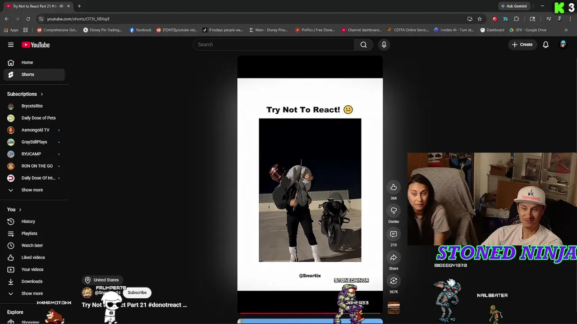The width and height of the screenshot is (577, 324).
Task: Open the sound track thumbnail button
Action: coord(394,308)
